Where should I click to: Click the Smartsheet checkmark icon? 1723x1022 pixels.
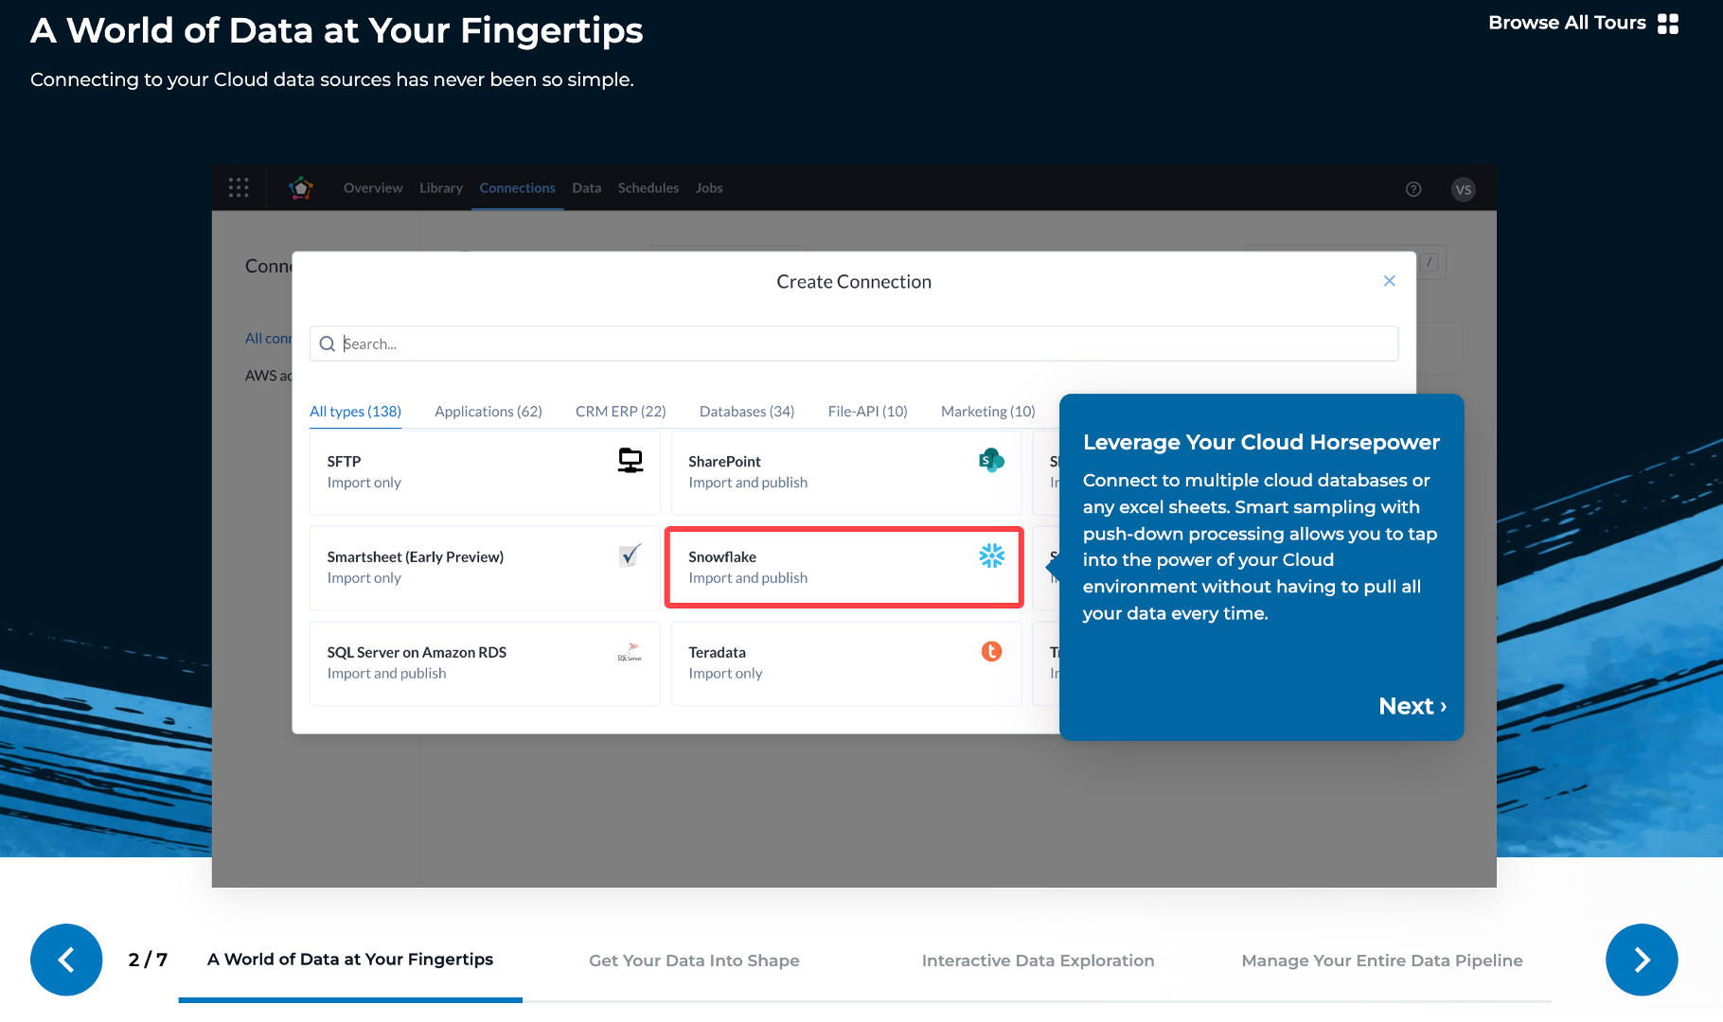click(629, 556)
